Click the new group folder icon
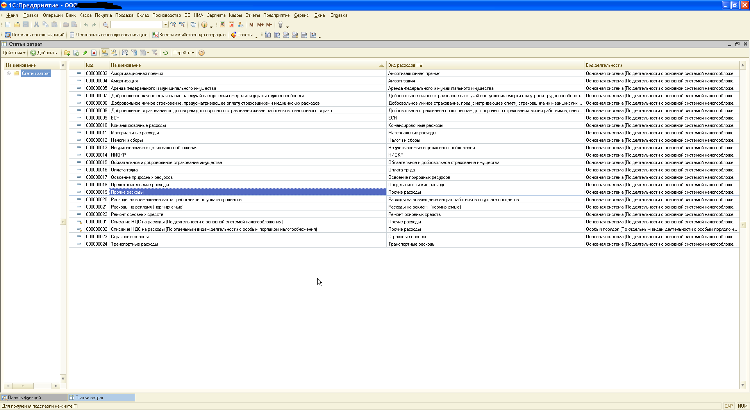The height and width of the screenshot is (410, 750). (x=67, y=53)
